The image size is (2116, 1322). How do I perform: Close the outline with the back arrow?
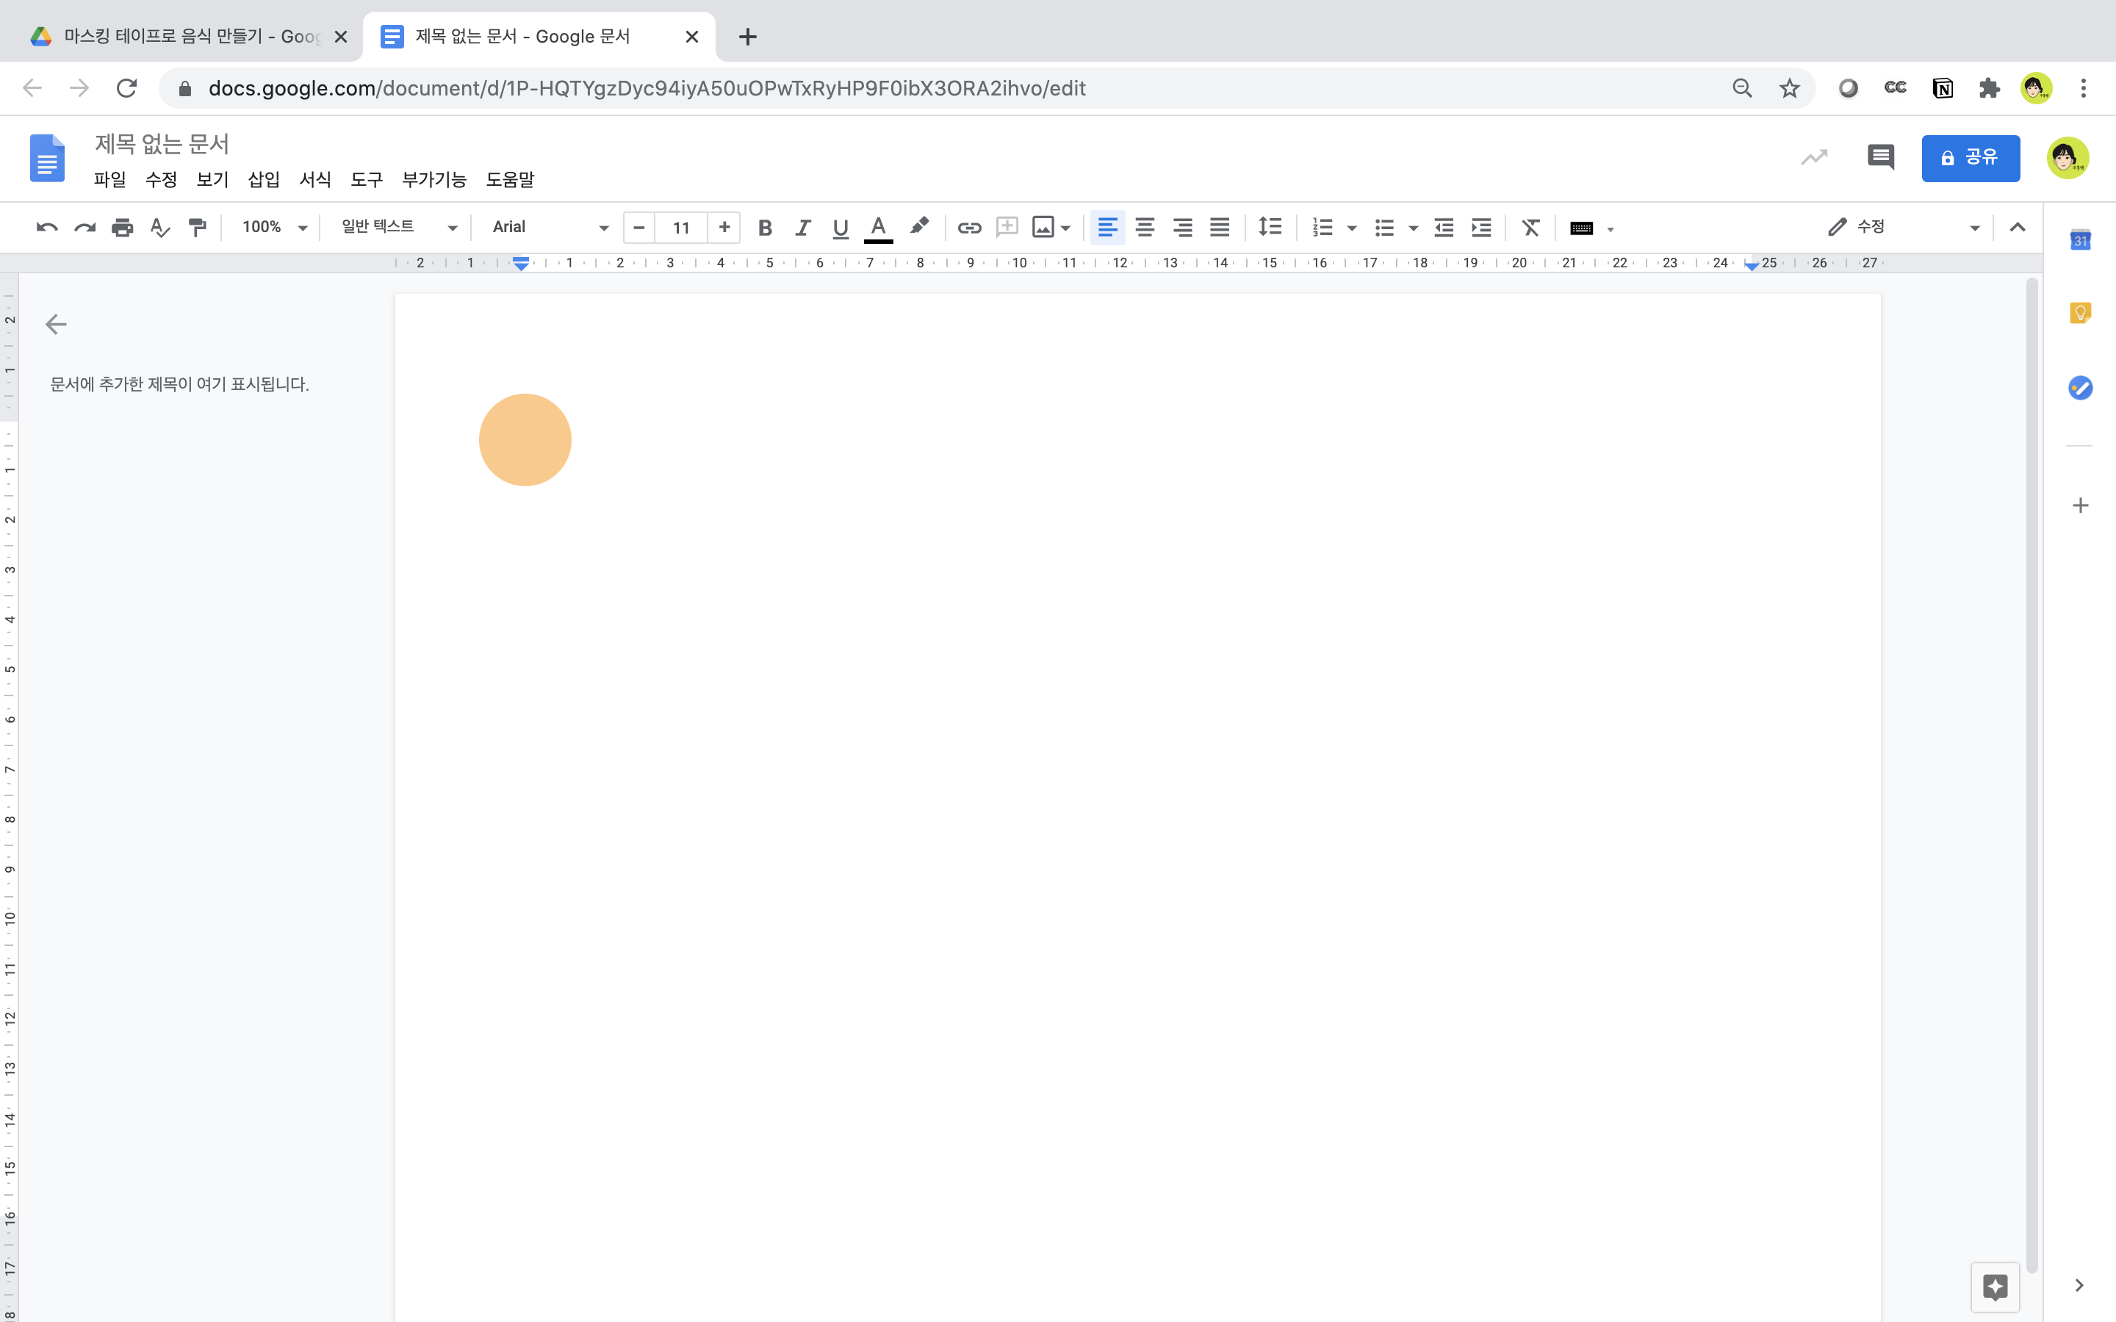click(x=56, y=325)
